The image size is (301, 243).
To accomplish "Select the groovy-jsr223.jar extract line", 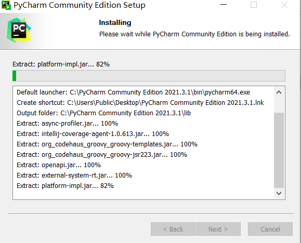I will point(102,155).
